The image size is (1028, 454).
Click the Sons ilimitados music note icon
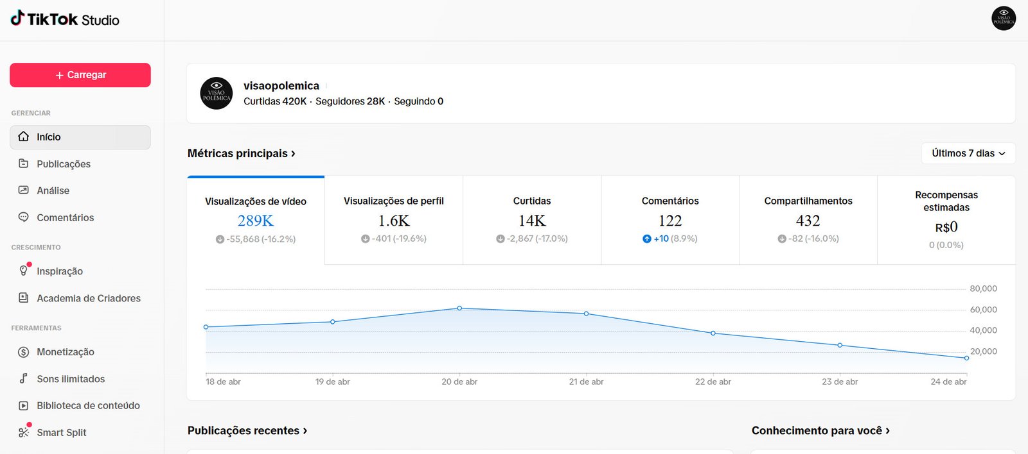pos(24,378)
